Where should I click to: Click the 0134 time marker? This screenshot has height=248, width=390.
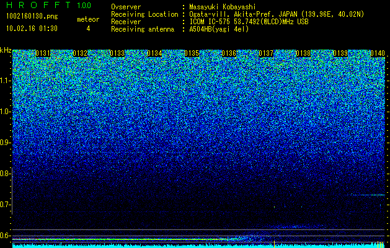[x=154, y=53]
